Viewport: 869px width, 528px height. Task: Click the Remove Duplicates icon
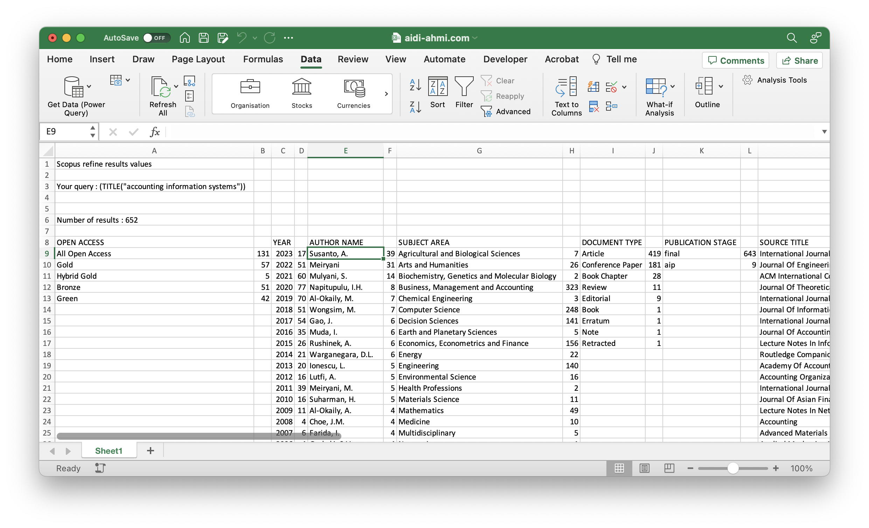593,106
